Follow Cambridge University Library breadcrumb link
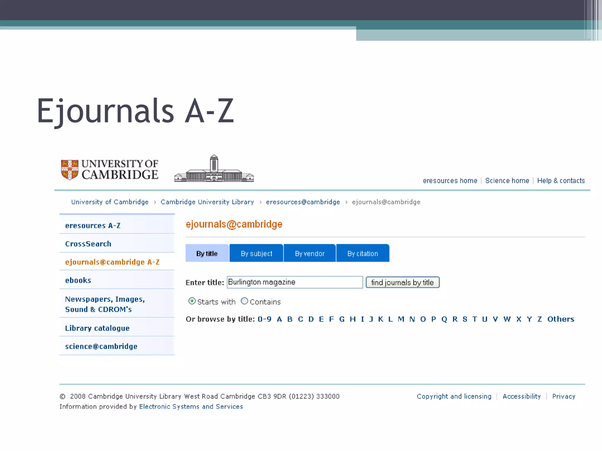This screenshot has height=451, width=602. 207,202
